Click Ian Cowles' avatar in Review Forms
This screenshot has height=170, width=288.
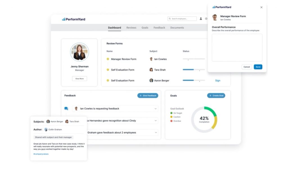[x=151, y=59]
